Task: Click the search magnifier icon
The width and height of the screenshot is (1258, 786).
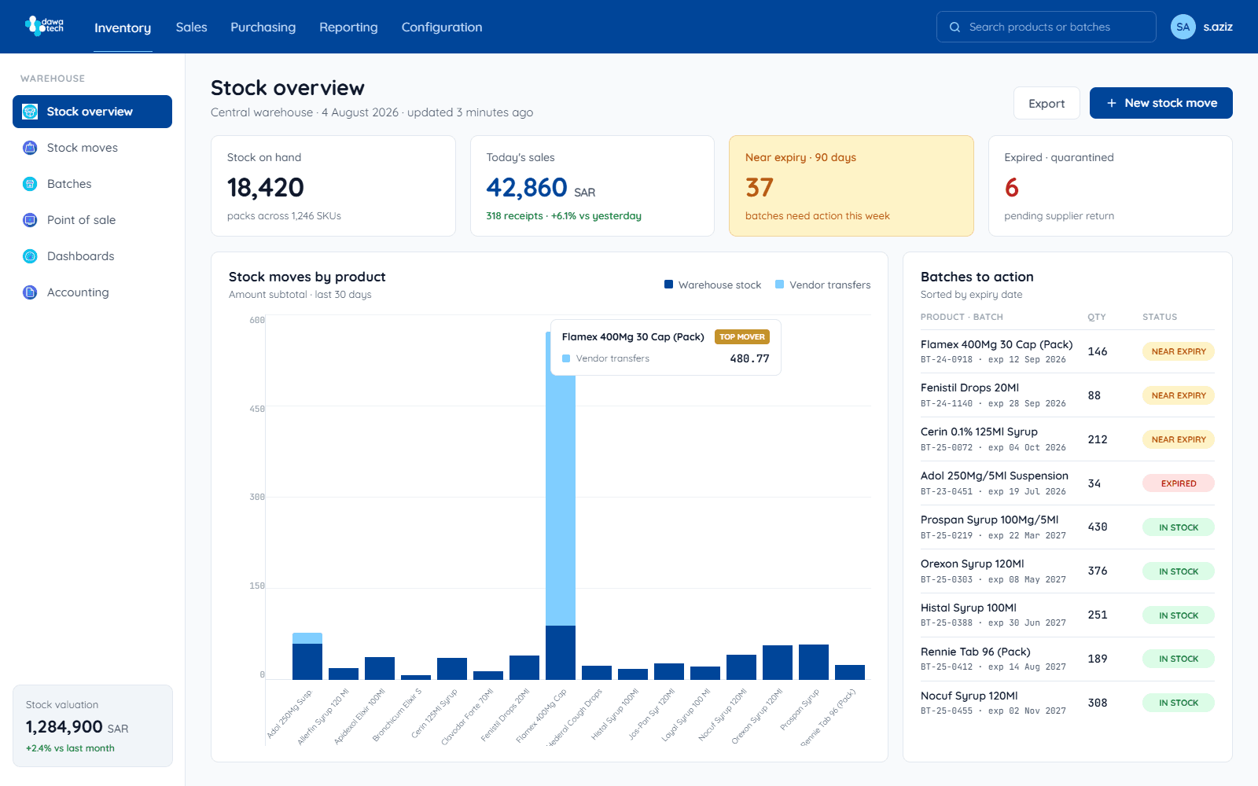Action: (955, 27)
